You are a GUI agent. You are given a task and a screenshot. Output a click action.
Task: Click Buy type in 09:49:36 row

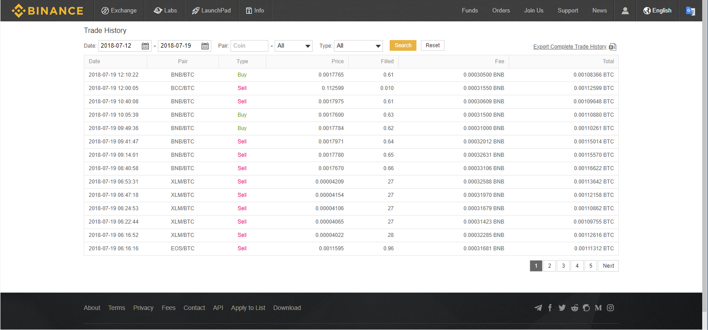click(242, 128)
